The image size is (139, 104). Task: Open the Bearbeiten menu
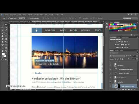(13, 15)
